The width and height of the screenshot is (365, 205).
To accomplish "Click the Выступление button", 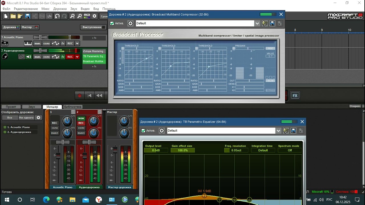I will coord(94,27).
